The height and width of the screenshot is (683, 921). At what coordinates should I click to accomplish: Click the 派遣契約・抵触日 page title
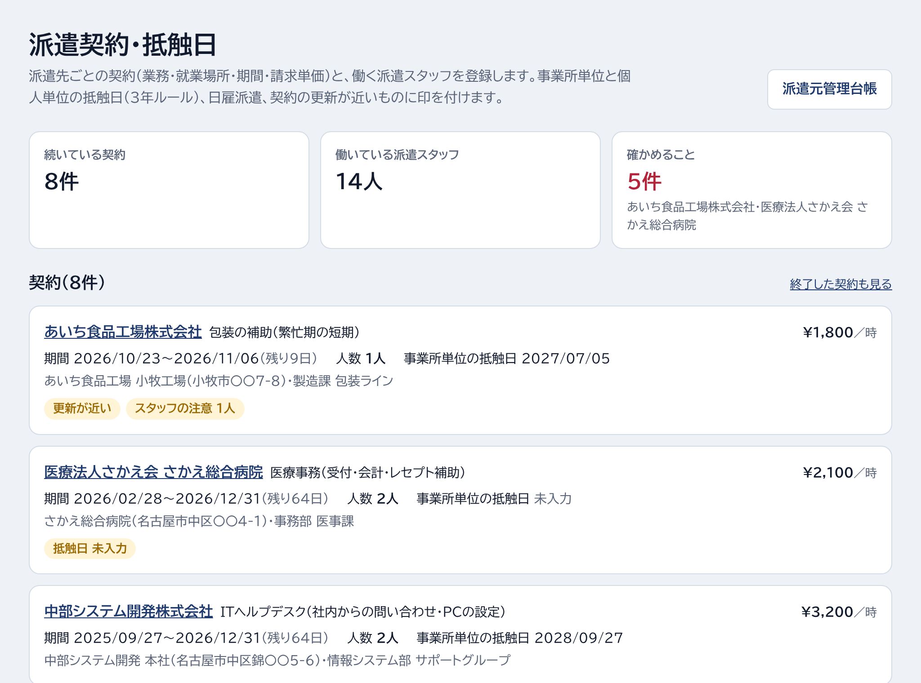[x=123, y=45]
